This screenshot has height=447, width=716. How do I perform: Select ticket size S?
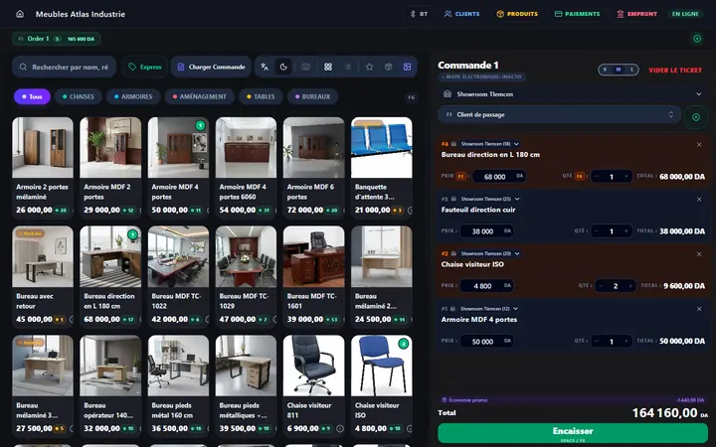605,70
